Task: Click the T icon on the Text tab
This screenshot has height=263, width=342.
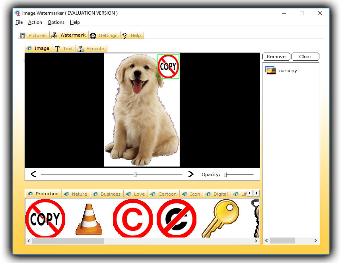Action: coord(58,48)
